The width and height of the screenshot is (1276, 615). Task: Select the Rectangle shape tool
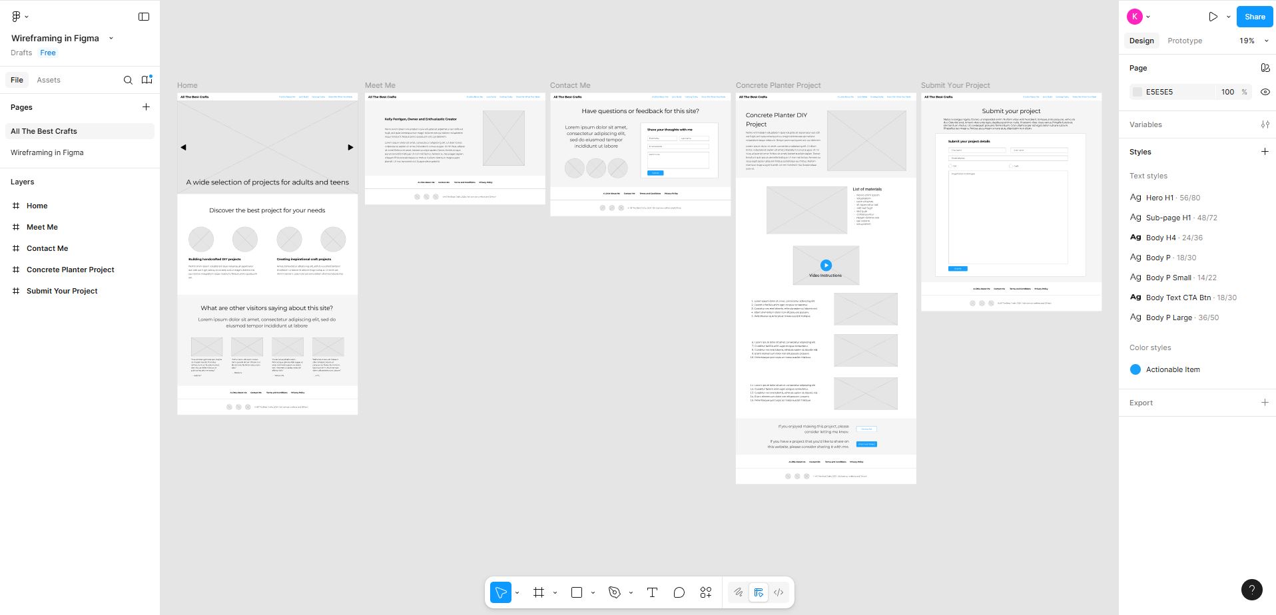(577, 592)
